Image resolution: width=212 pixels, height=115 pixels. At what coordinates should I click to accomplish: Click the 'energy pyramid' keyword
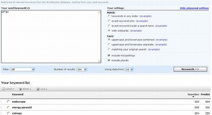[x=22, y=107]
